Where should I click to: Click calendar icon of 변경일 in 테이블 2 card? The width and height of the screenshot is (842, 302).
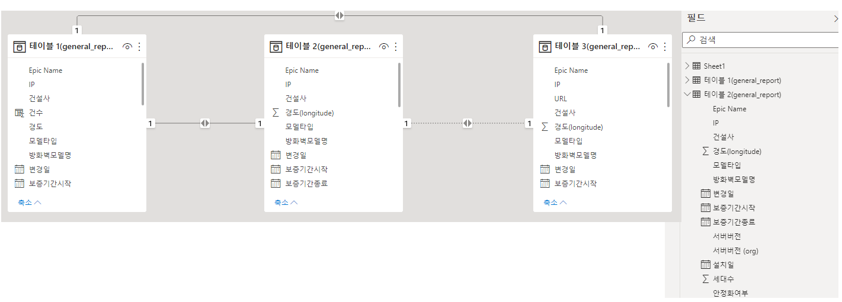pos(276,155)
